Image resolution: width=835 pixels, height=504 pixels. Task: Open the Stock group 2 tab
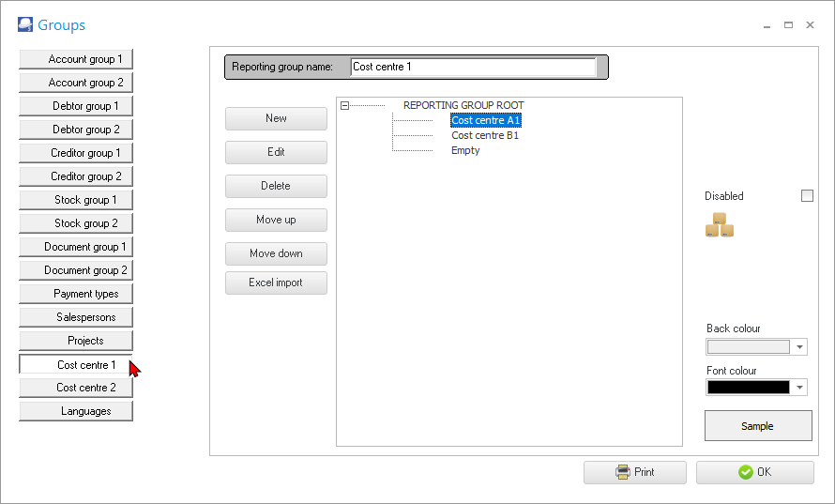(76, 223)
